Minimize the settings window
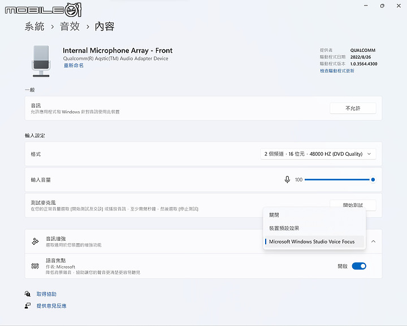The height and width of the screenshot is (326, 407). (366, 6)
